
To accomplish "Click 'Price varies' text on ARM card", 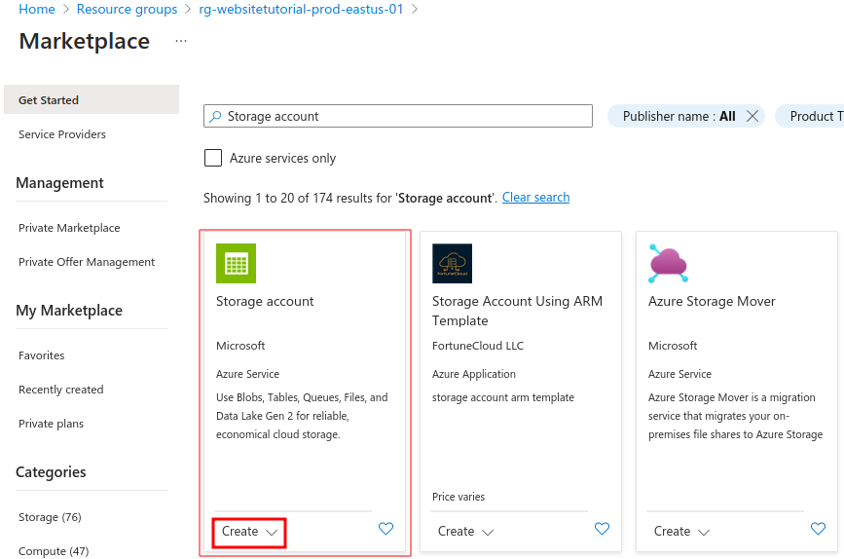I will tap(459, 497).
